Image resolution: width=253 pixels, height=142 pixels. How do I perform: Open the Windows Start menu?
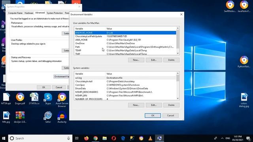click(4, 138)
